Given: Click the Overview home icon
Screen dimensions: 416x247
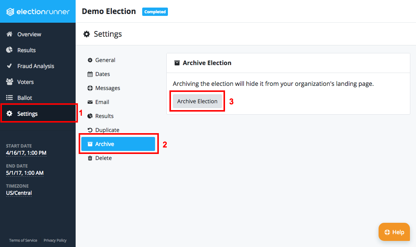Looking at the screenshot, I should pos(9,34).
